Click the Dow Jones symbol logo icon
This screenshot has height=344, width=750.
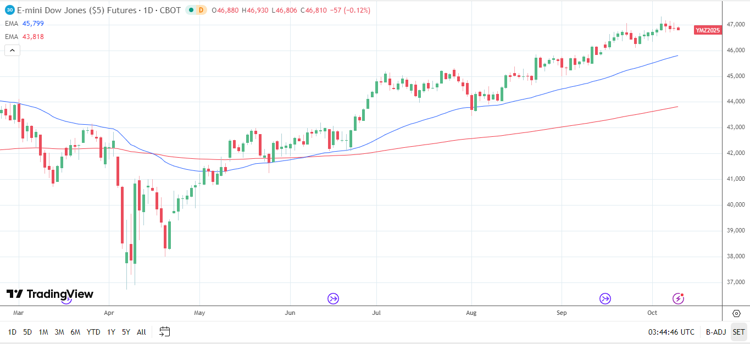9,10
